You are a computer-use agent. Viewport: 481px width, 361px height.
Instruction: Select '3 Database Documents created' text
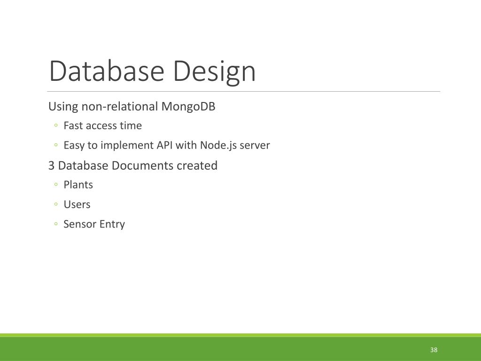point(133,165)
